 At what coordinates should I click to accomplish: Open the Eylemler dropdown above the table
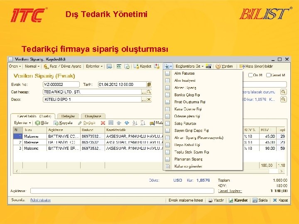click(x=22, y=123)
